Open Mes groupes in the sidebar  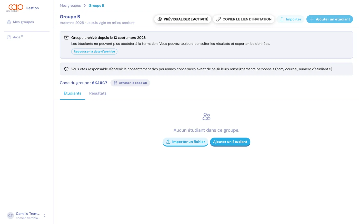(23, 22)
